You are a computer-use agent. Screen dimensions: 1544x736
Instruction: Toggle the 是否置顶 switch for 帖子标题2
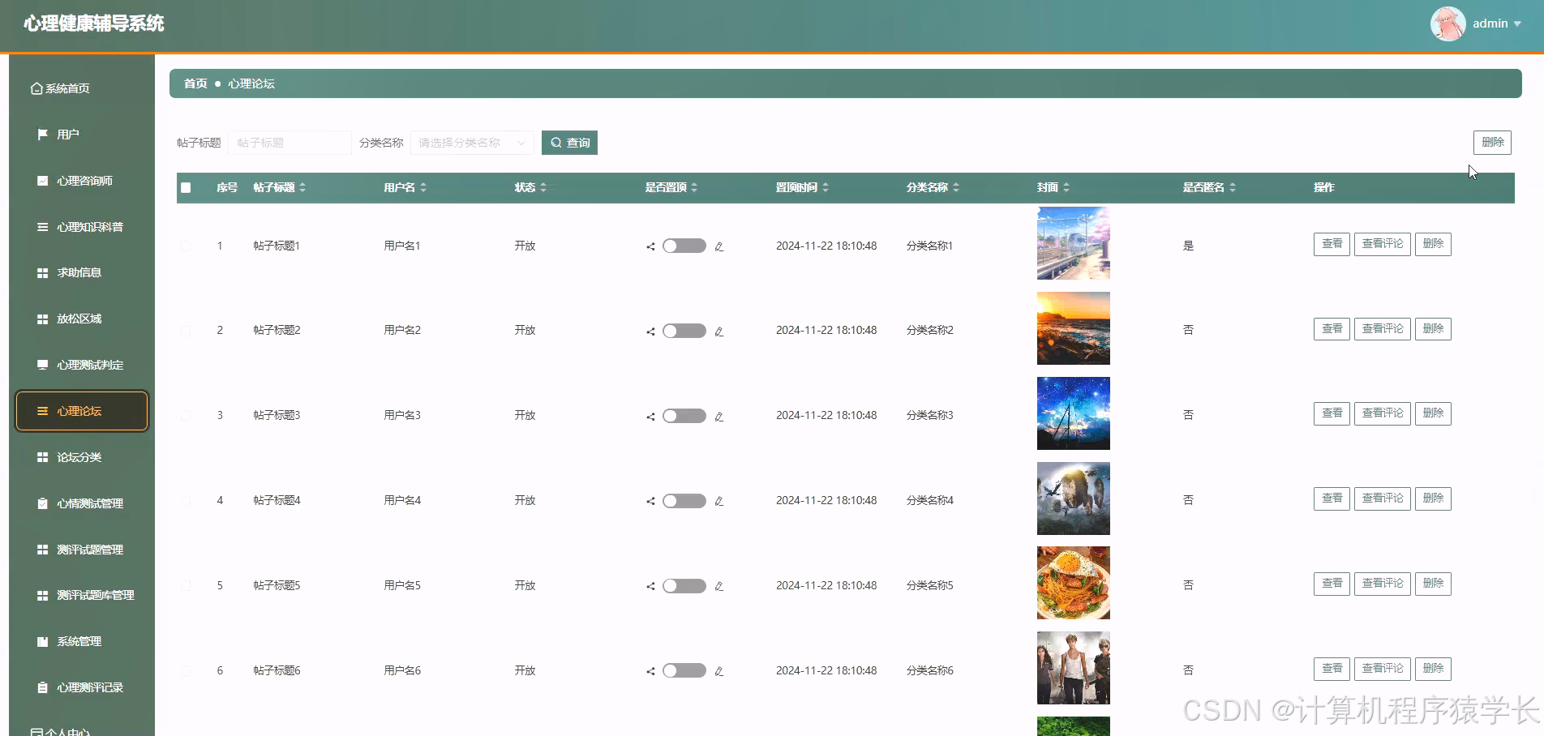coord(684,331)
